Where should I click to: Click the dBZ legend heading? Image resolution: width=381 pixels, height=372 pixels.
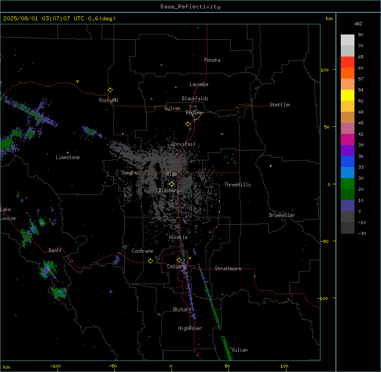(358, 24)
